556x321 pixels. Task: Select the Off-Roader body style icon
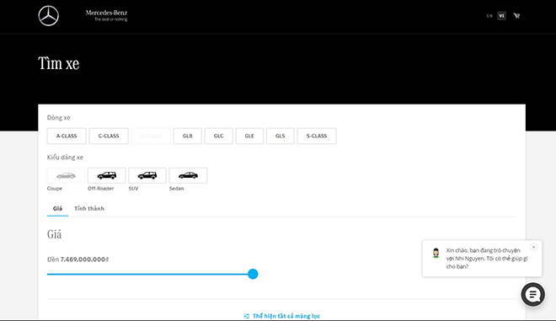coord(107,175)
